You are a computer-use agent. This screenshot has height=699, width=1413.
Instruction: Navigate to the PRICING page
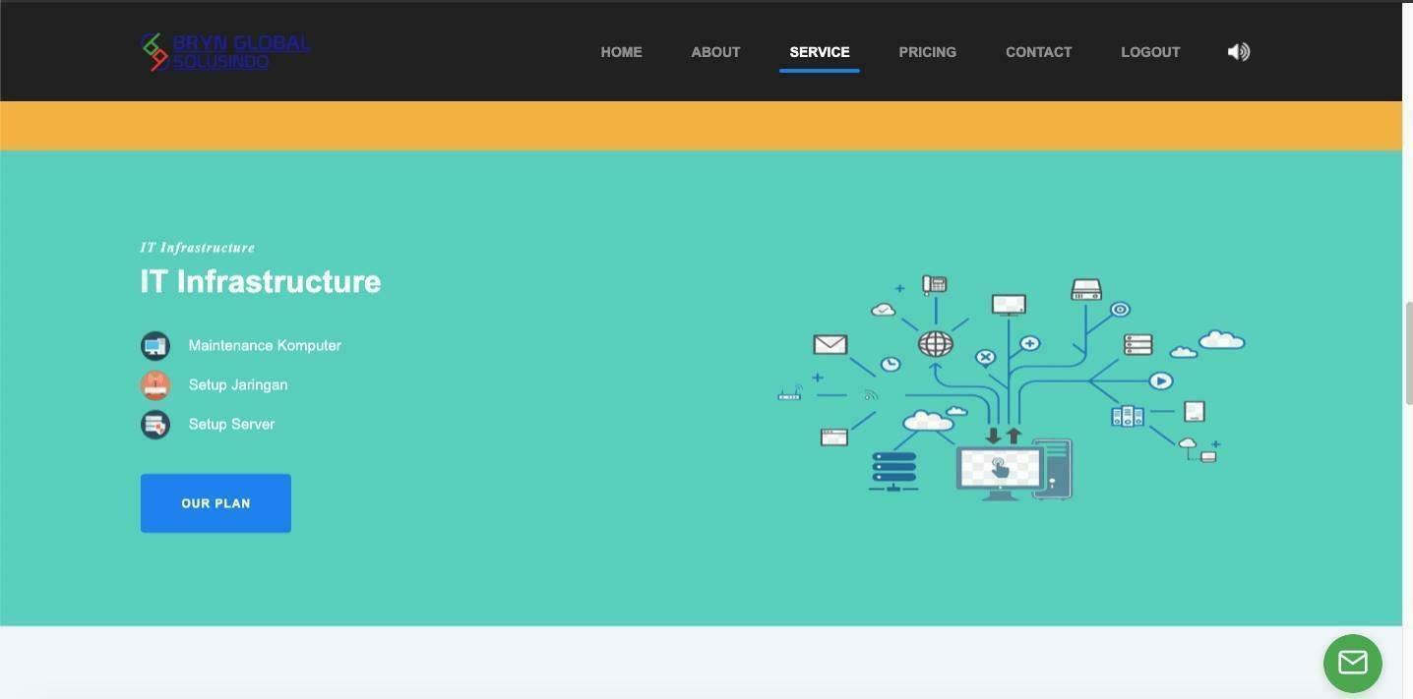point(927,52)
